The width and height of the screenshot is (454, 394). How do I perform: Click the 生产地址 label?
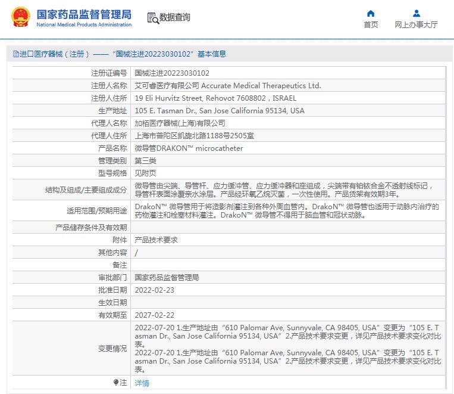(112, 110)
